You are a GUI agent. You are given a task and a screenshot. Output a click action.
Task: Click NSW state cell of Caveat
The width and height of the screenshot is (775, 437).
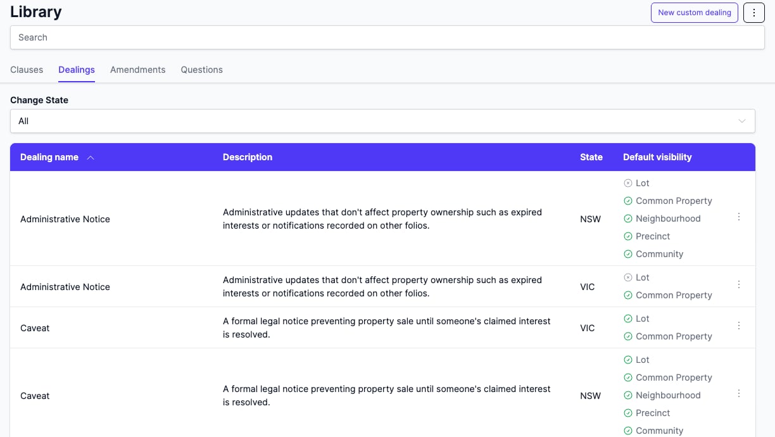pos(590,396)
